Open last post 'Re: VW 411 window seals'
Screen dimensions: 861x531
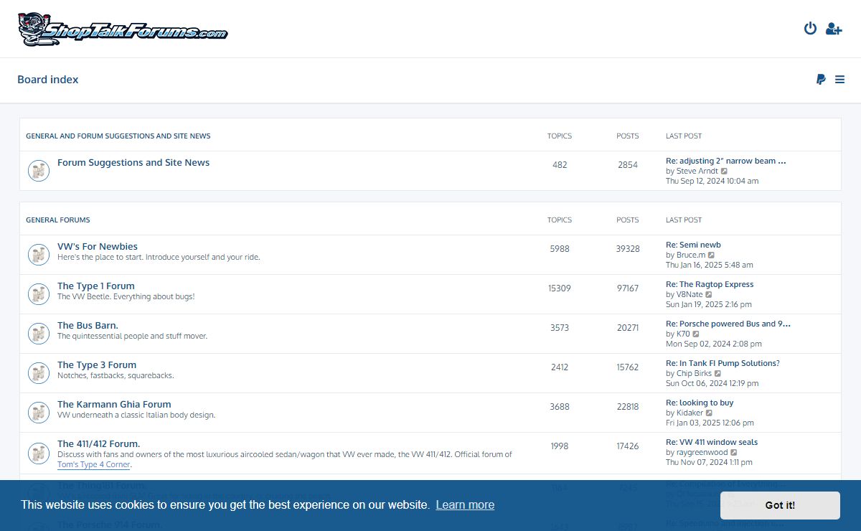coord(712,442)
